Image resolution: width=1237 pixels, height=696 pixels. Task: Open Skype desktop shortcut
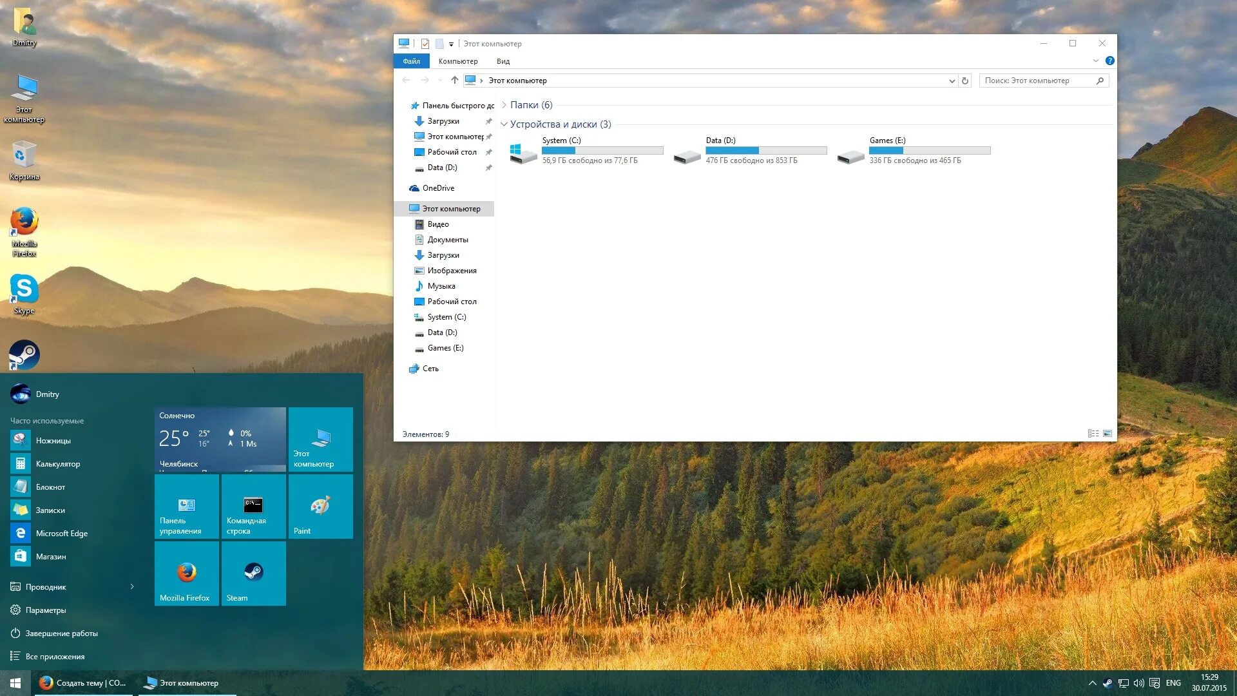tap(24, 289)
